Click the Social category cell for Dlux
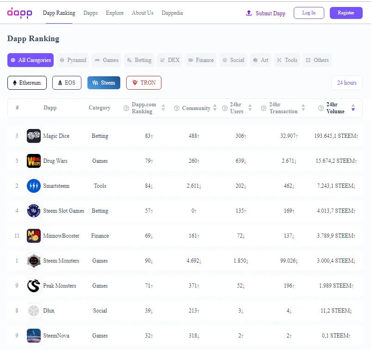This screenshot has height=350, width=371. (x=100, y=311)
